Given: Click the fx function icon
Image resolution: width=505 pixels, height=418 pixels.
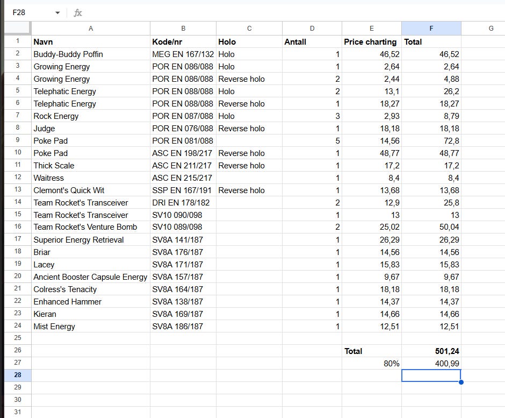Looking at the screenshot, I should click(x=78, y=12).
